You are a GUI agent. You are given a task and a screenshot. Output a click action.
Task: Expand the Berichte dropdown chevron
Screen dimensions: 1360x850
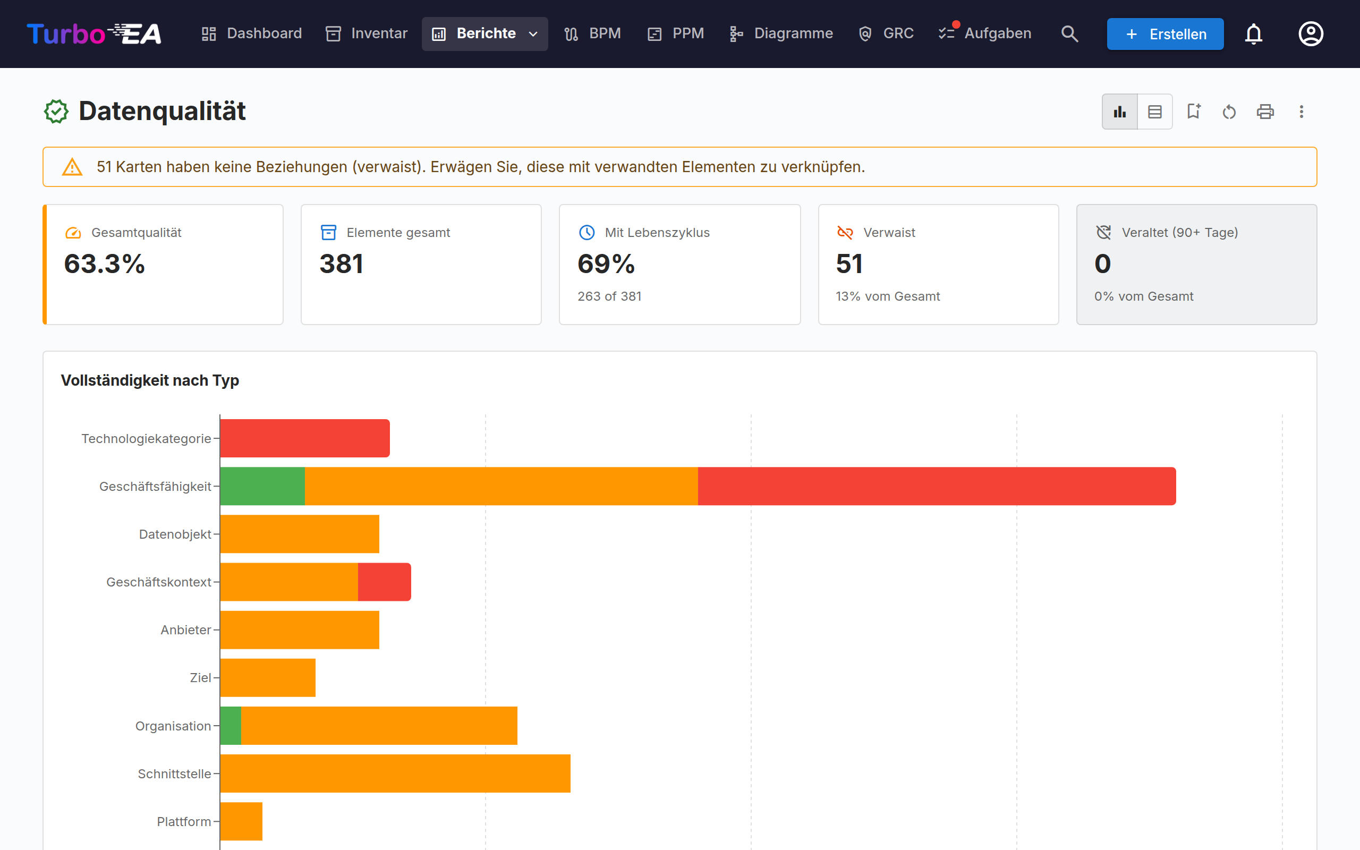click(x=533, y=33)
